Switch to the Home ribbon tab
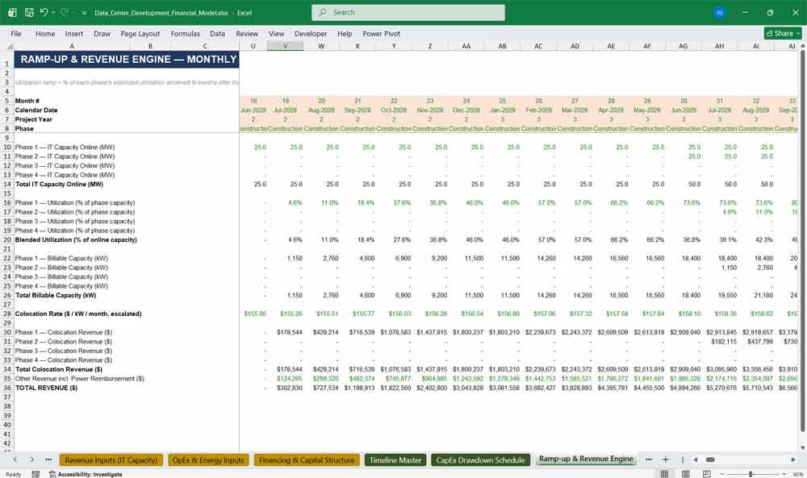The image size is (807, 478). point(45,33)
